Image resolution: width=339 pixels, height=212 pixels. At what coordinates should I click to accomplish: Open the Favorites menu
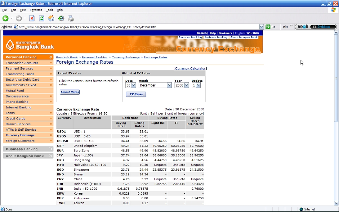coord(36,10)
